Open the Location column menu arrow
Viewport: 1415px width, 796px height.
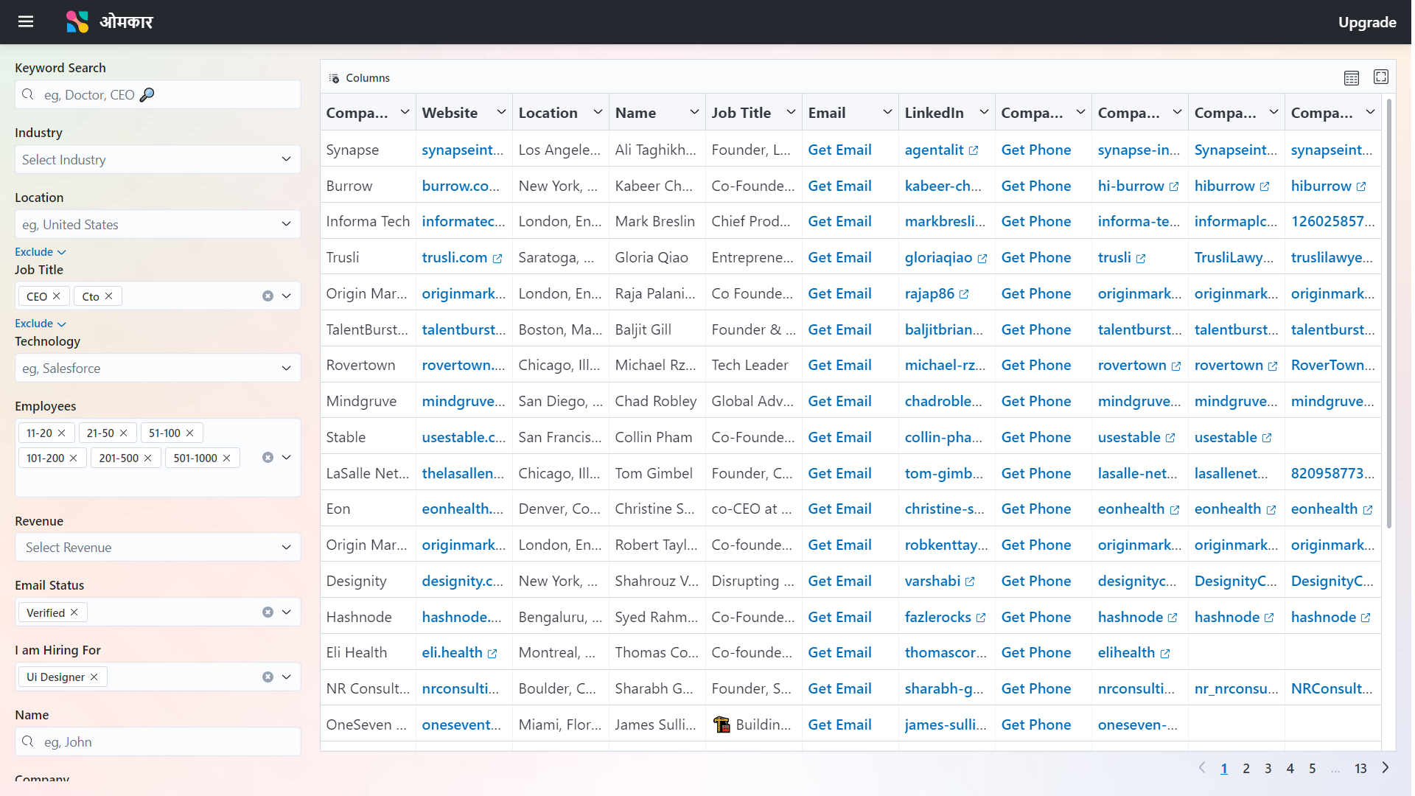[598, 112]
